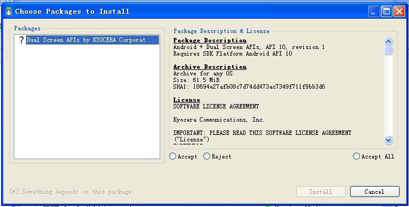409x207 pixels.
Task: Select the Accept radio button
Action: coord(183,156)
